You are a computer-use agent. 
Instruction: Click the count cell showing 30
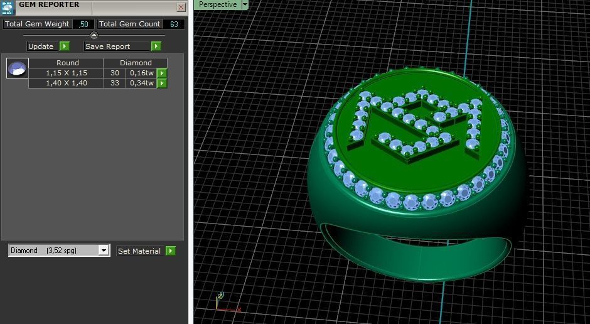(115, 73)
